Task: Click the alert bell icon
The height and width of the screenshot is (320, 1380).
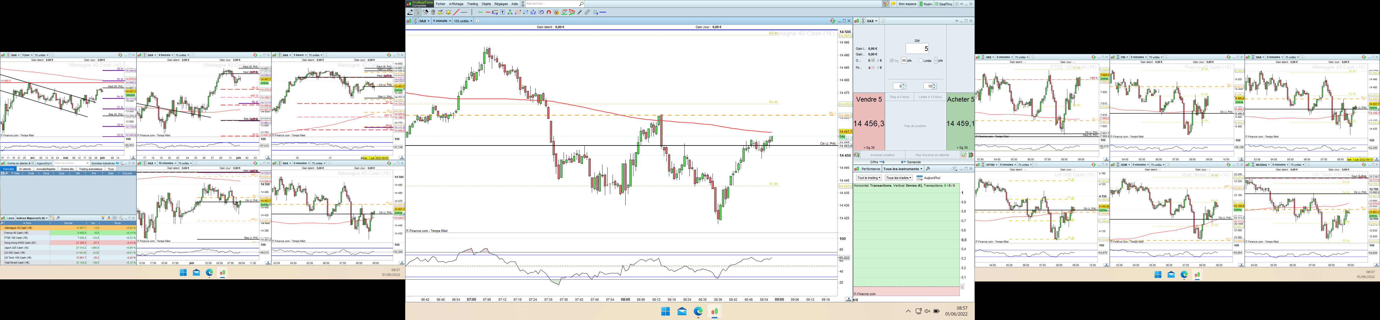Action: pos(449,12)
